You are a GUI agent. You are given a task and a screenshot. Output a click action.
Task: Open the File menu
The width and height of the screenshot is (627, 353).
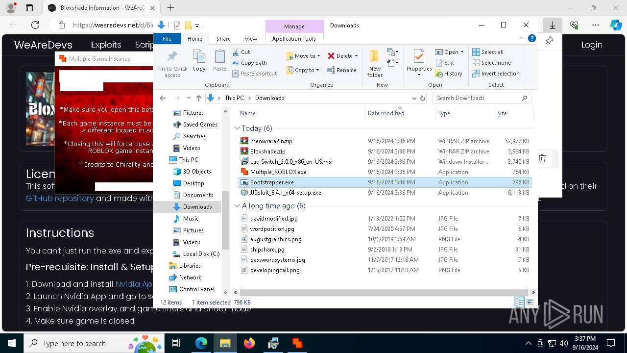click(x=167, y=39)
